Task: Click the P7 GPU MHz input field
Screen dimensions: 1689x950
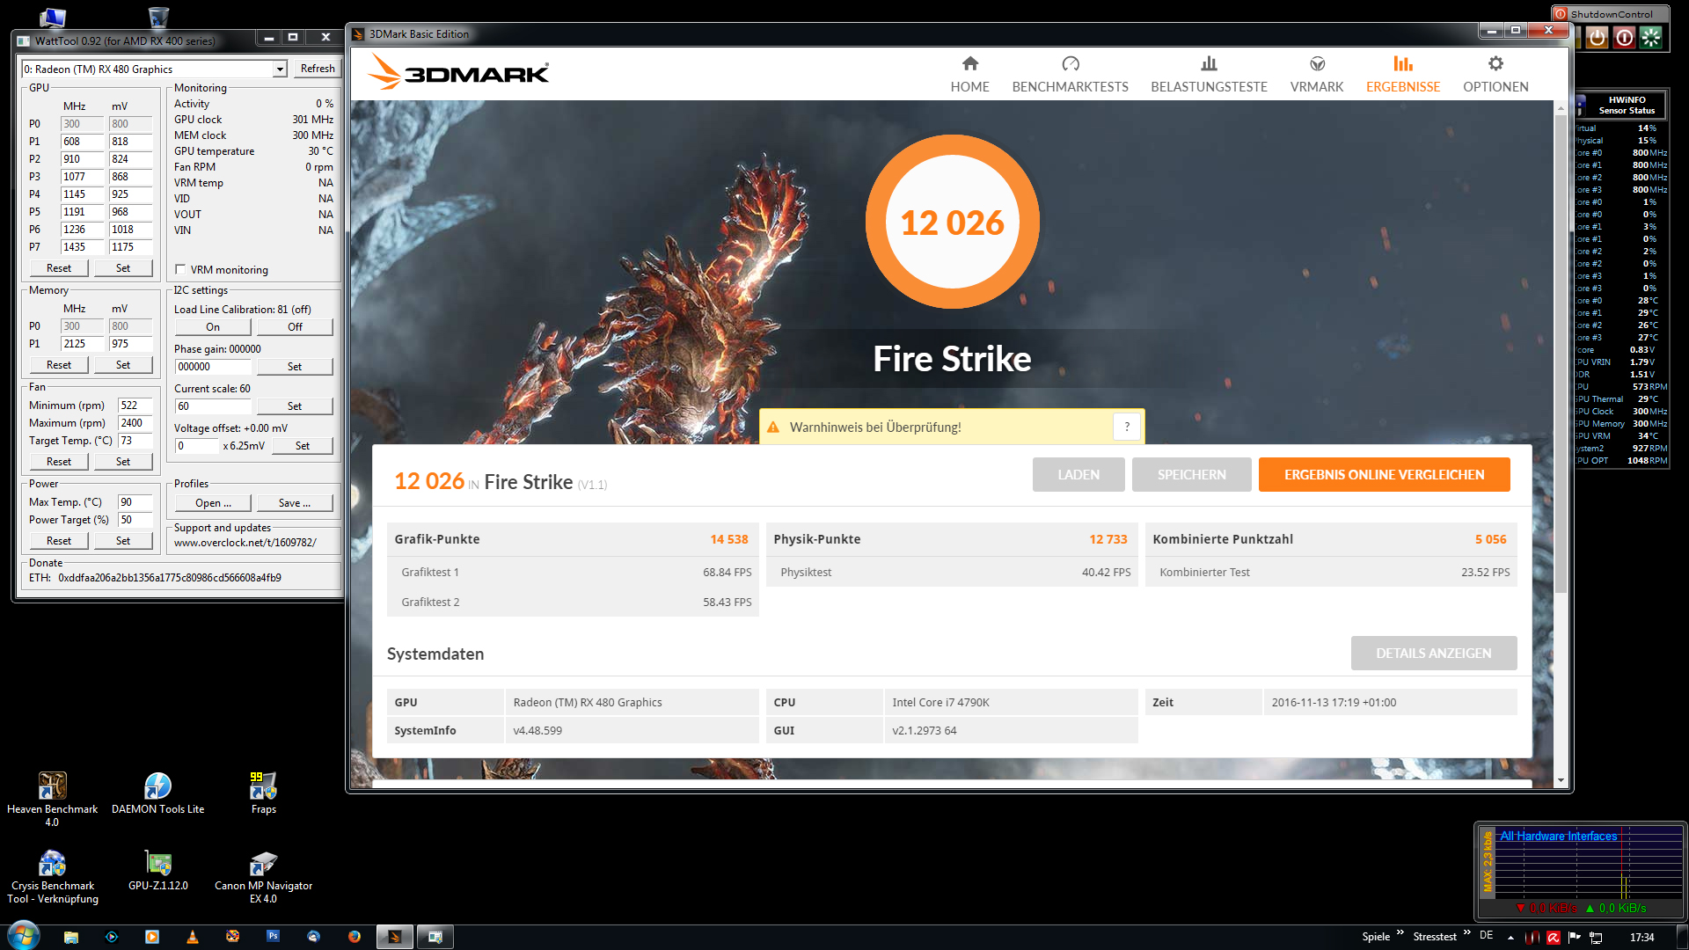Action: pos(83,247)
